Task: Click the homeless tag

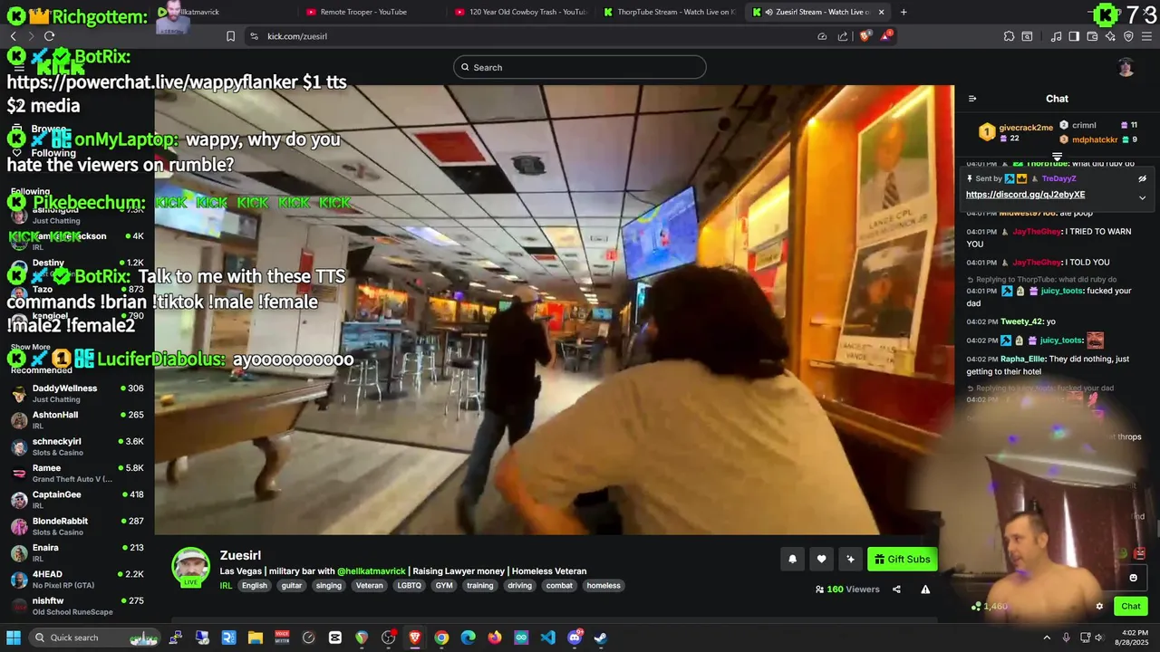Action: tap(604, 586)
